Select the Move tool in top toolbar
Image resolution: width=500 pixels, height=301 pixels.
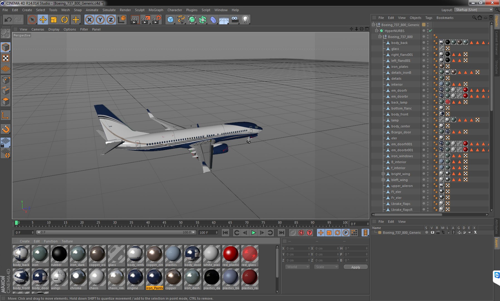pos(43,20)
